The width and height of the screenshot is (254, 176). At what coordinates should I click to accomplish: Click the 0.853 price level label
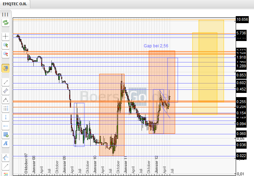[241, 75]
